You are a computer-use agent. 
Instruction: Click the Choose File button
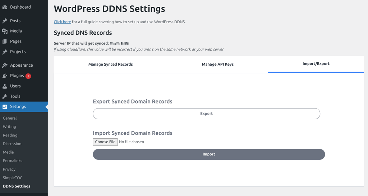point(105,142)
